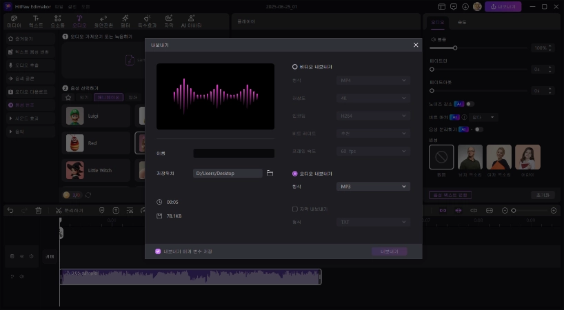
Task: Click the 초기화 (Reset) button
Action: tap(543, 195)
